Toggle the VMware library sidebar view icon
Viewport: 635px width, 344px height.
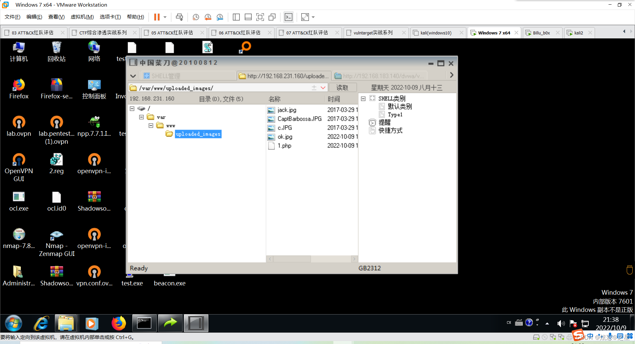(236, 17)
